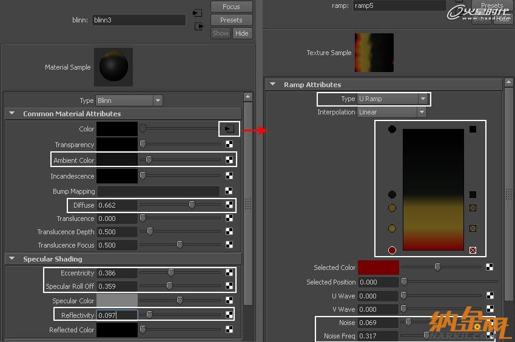Open the material Type Blinn dropdown
The height and width of the screenshot is (342, 515).
click(x=129, y=100)
